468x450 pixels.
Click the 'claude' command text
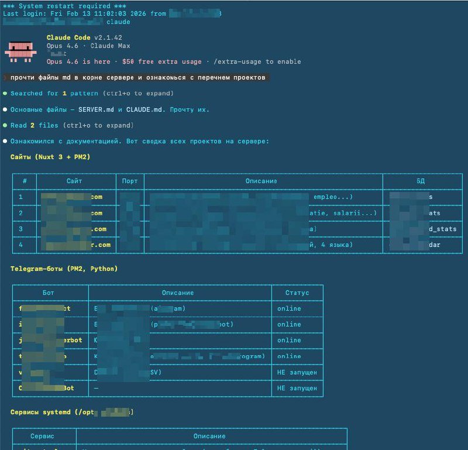coord(118,22)
